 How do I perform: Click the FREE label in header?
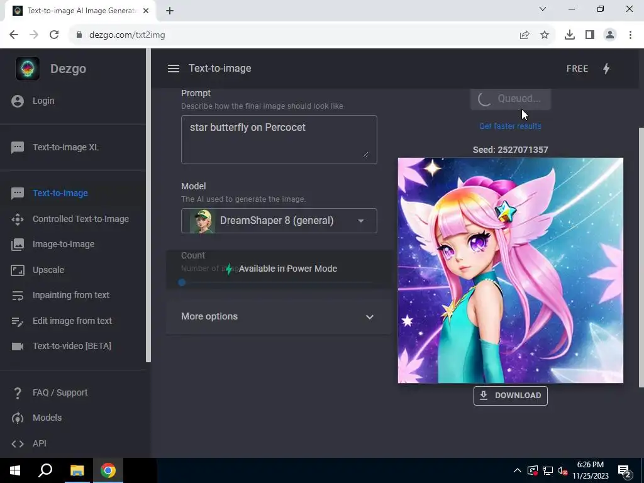(x=577, y=69)
